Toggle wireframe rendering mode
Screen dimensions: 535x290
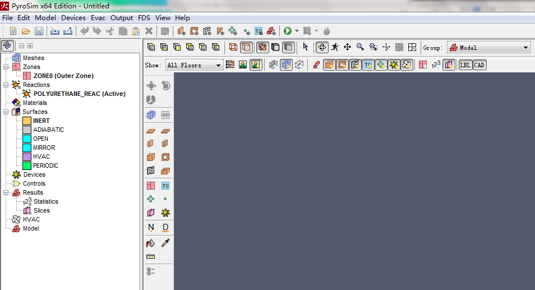click(x=233, y=48)
